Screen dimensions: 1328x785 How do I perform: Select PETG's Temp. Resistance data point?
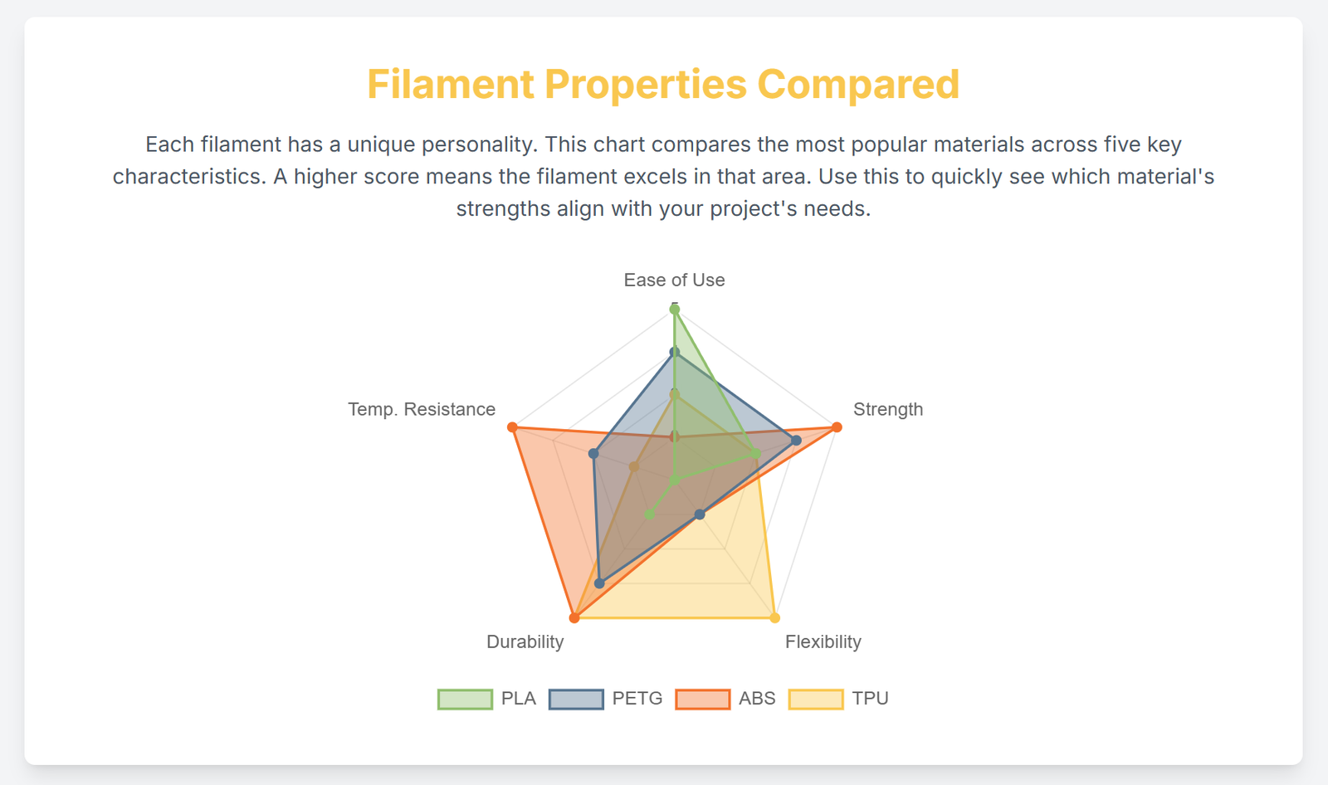click(x=593, y=454)
